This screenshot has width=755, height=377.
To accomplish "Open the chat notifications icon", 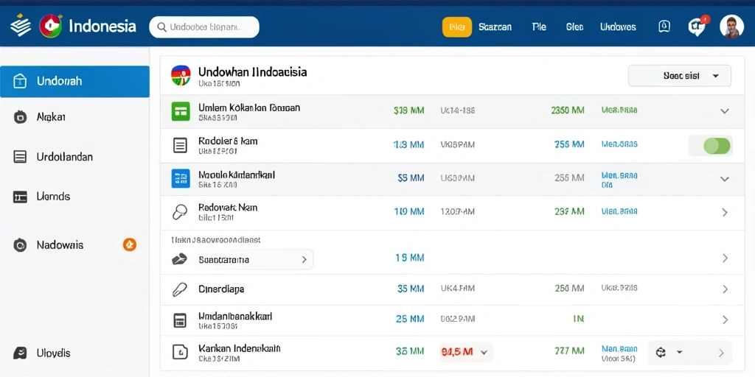I will pos(697,27).
